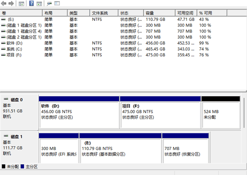Click the drive icon of 项目 (F:)
247x175 pixels.
(x=3, y=55)
